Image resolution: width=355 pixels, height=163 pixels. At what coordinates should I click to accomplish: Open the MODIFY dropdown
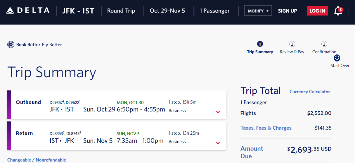tap(258, 11)
